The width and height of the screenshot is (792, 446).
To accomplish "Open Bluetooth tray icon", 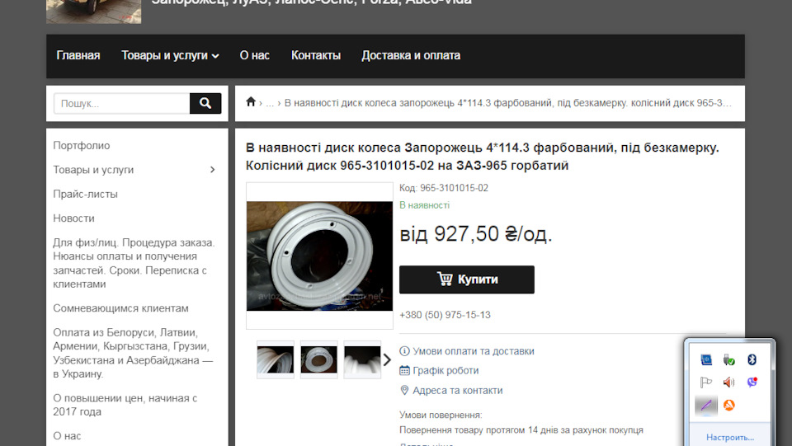I will coord(752,359).
